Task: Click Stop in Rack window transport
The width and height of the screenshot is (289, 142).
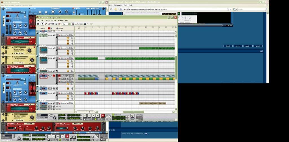Action: point(58,136)
